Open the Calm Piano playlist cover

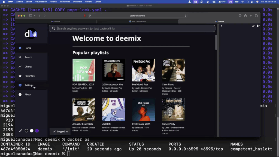(x=173, y=70)
